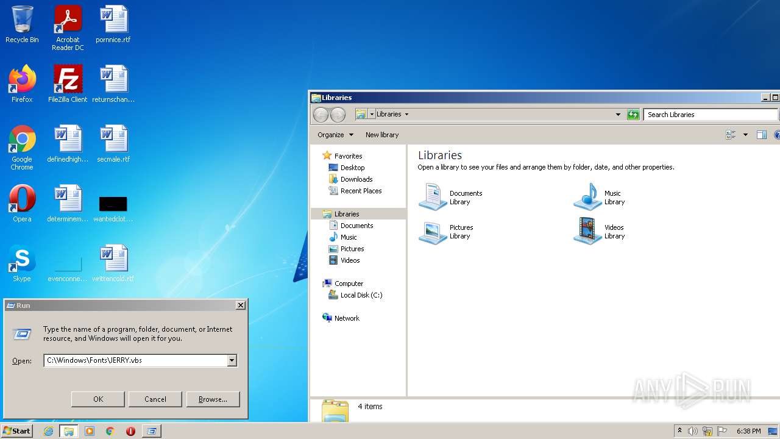Viewport: 780px width, 439px height.
Task: Select the returnschan... document icon
Action: pyautogui.click(x=113, y=84)
